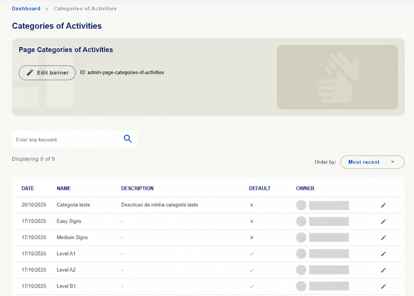Click the Categoria teste name cell
This screenshot has height=296, width=414.
tap(73, 205)
